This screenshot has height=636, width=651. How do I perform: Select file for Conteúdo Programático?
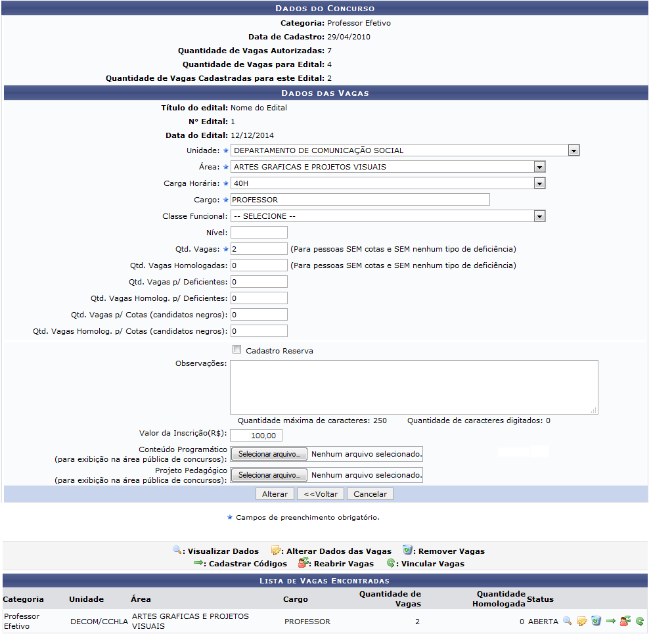[269, 454]
